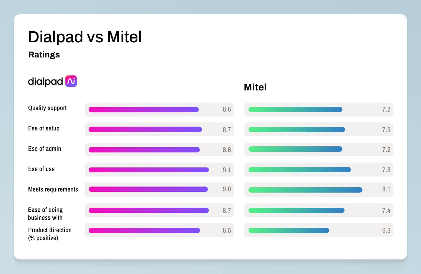The width and height of the screenshot is (421, 274).
Task: Click the "Quality support" row label
Action: coord(47,108)
